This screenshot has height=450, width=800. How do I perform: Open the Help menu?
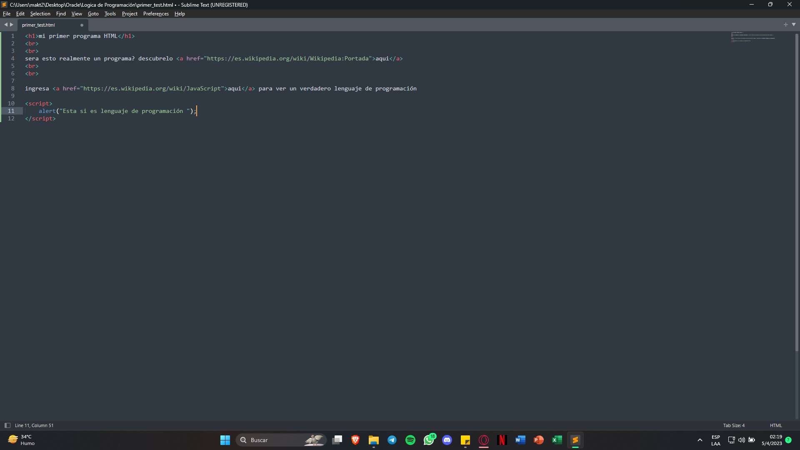tap(180, 14)
